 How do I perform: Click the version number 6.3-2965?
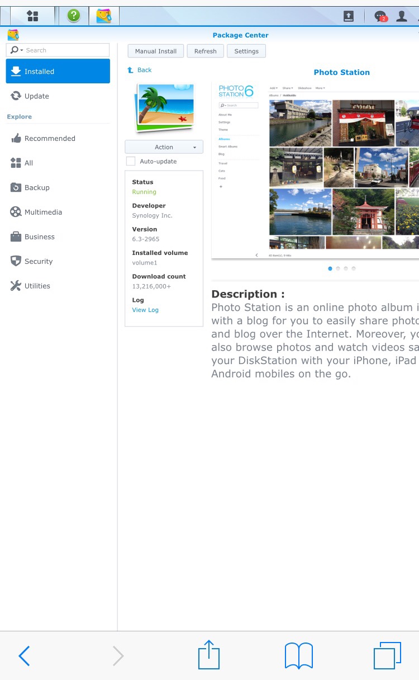(146, 239)
